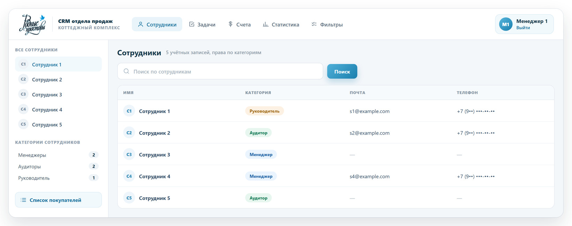Open the Сотрудники tab
This screenshot has width=572, height=226.
coord(157,24)
